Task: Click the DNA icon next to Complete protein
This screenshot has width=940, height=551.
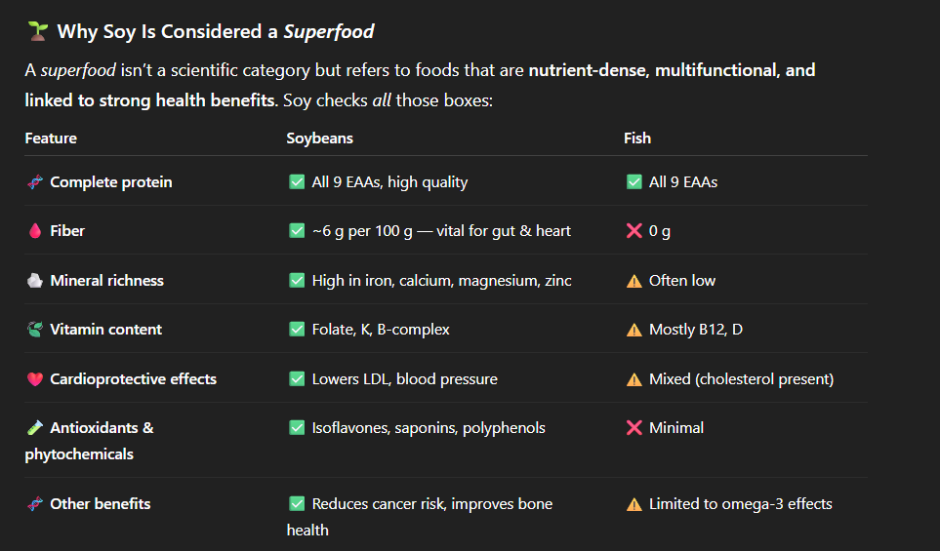Action: pyautogui.click(x=35, y=182)
